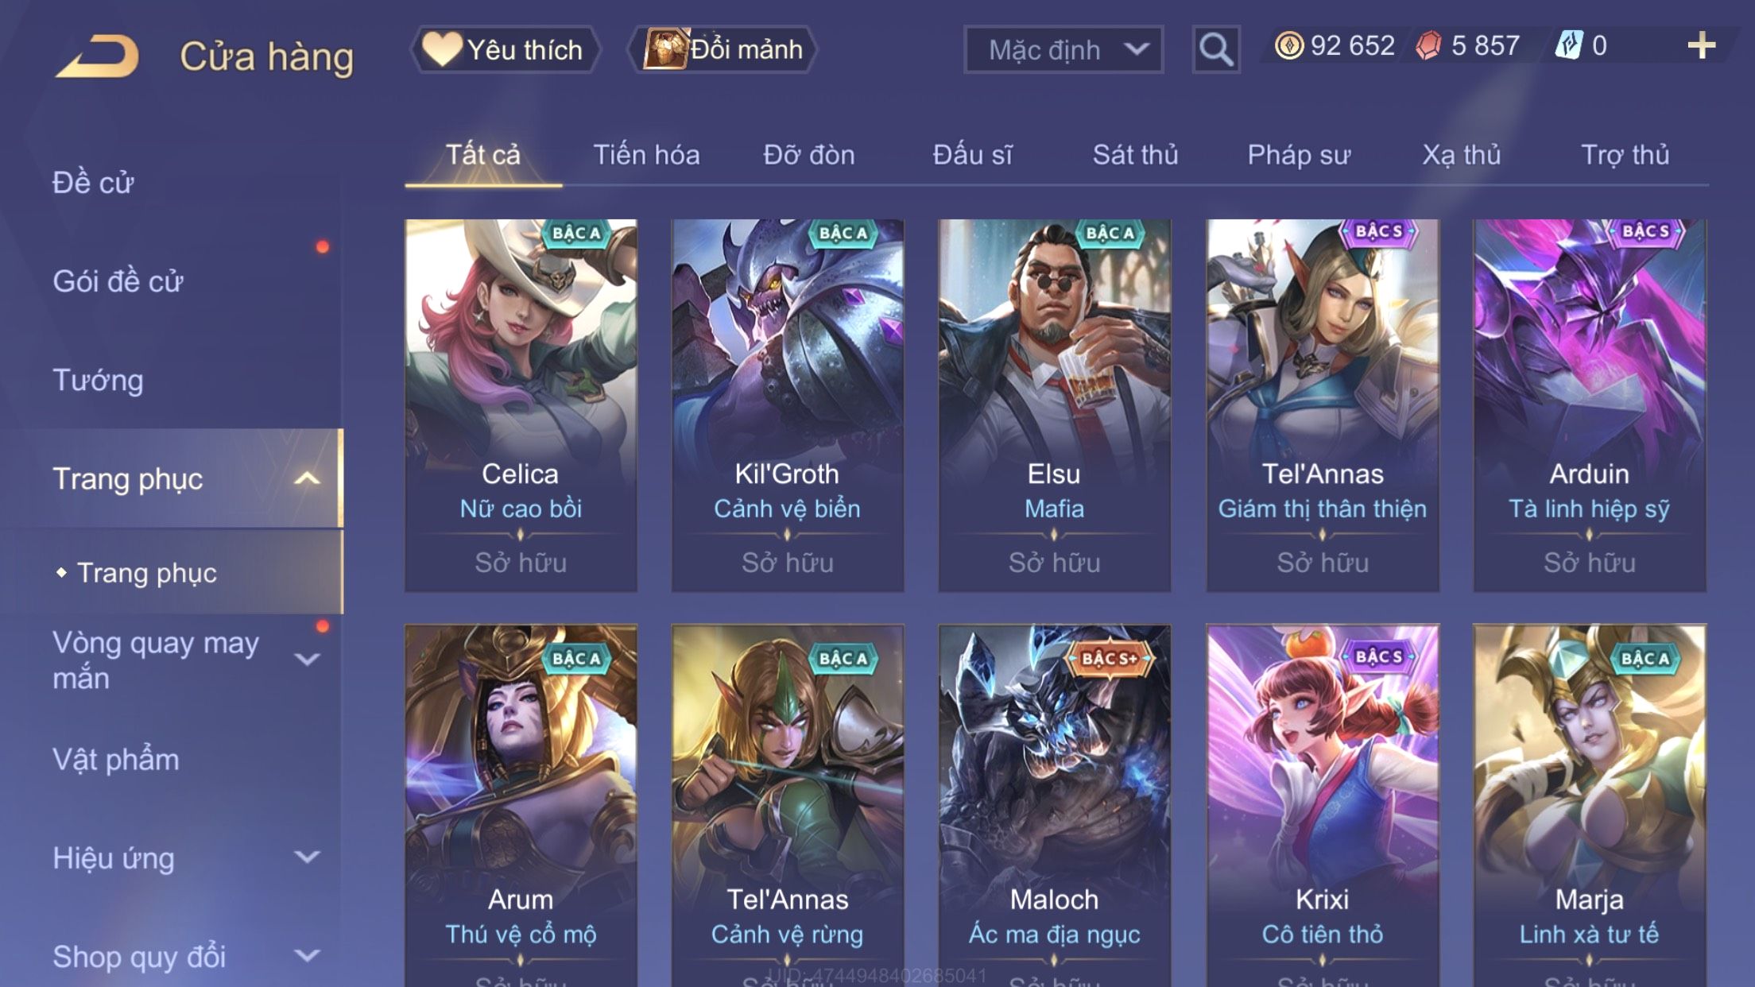Open the search magnifier icon
Viewport: 1755px width, 987px height.
[1215, 49]
